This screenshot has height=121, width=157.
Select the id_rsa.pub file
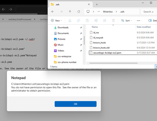[x=98, y=38]
